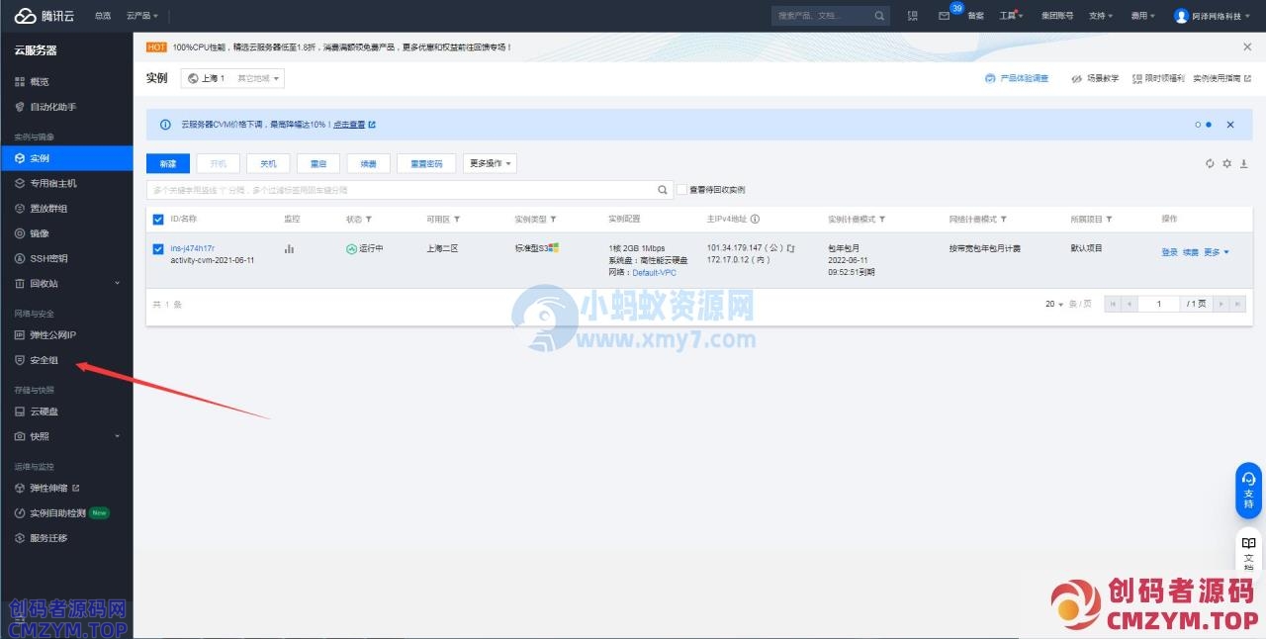The width and height of the screenshot is (1266, 639).
Task: Copy the public IPv4 address
Action: 790,248
